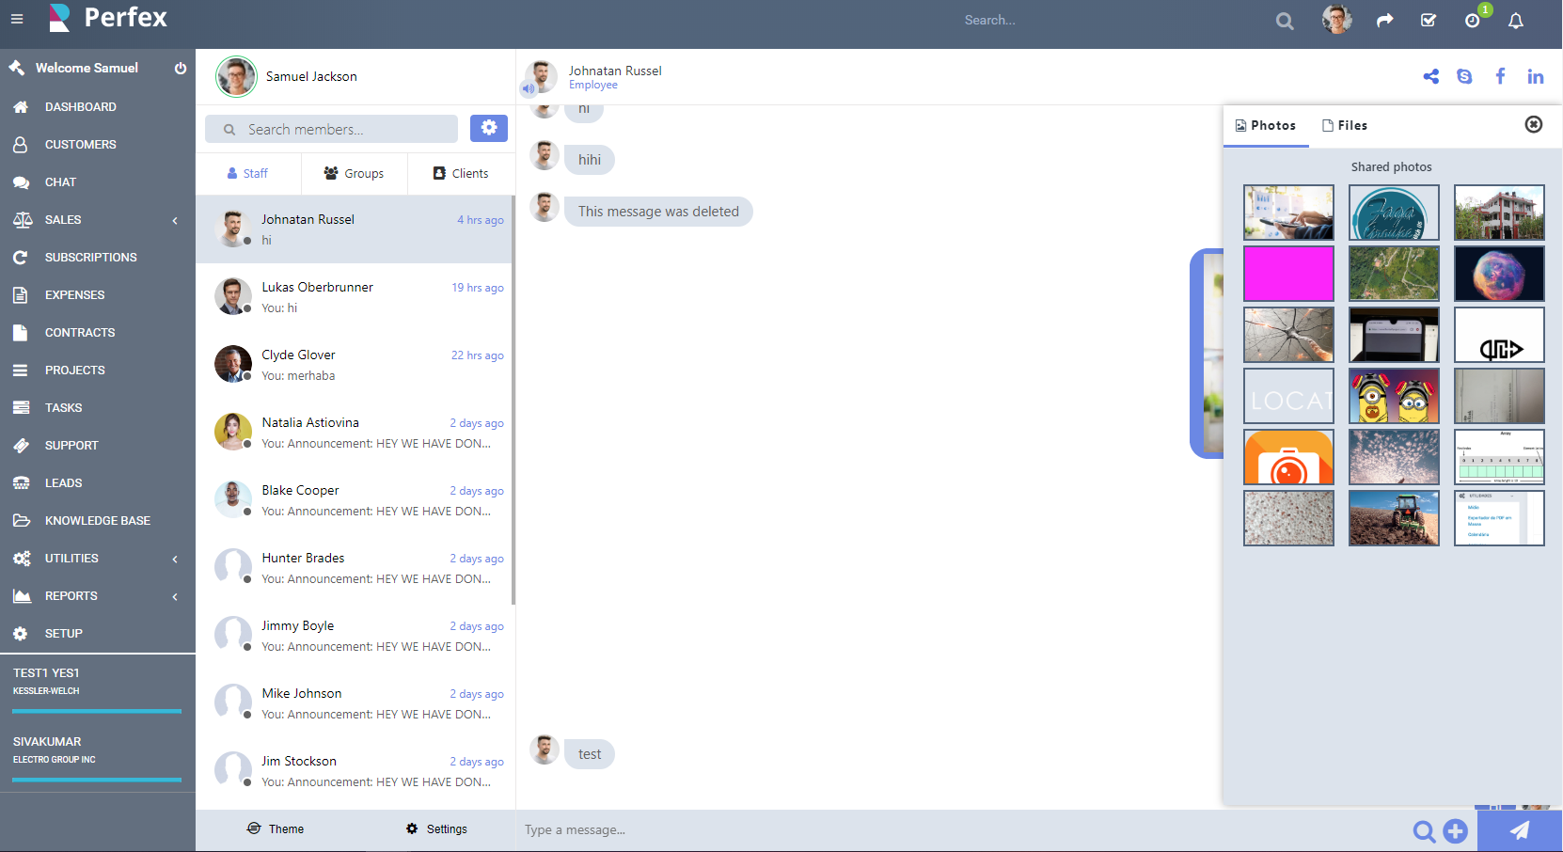This screenshot has height=852, width=1563.
Task: Click the share contact icon
Action: (x=1431, y=76)
